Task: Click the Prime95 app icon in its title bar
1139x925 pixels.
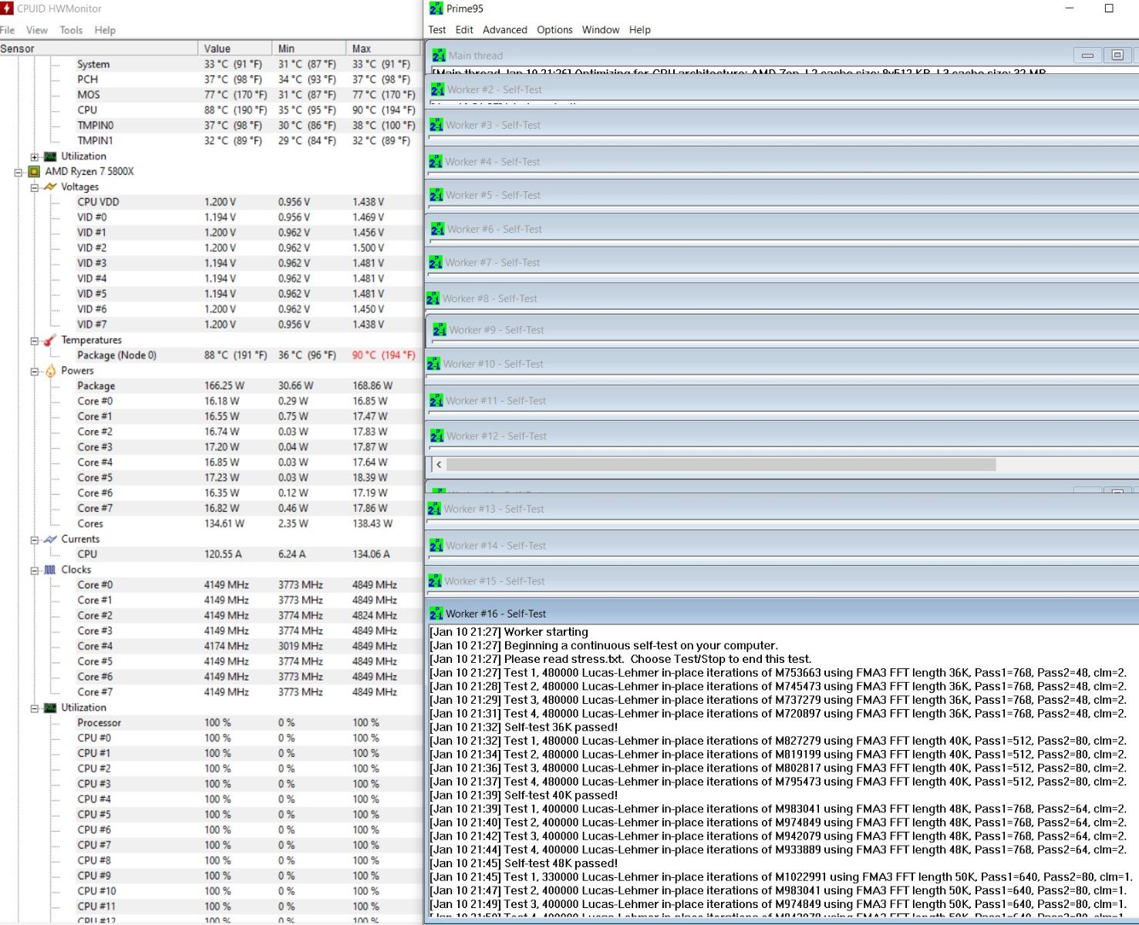Action: pos(436,8)
